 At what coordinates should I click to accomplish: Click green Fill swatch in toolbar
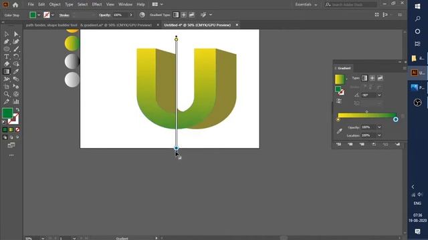pyautogui.click(x=7, y=113)
